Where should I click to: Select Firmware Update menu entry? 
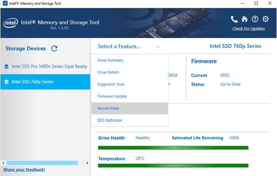pyautogui.click(x=130, y=96)
